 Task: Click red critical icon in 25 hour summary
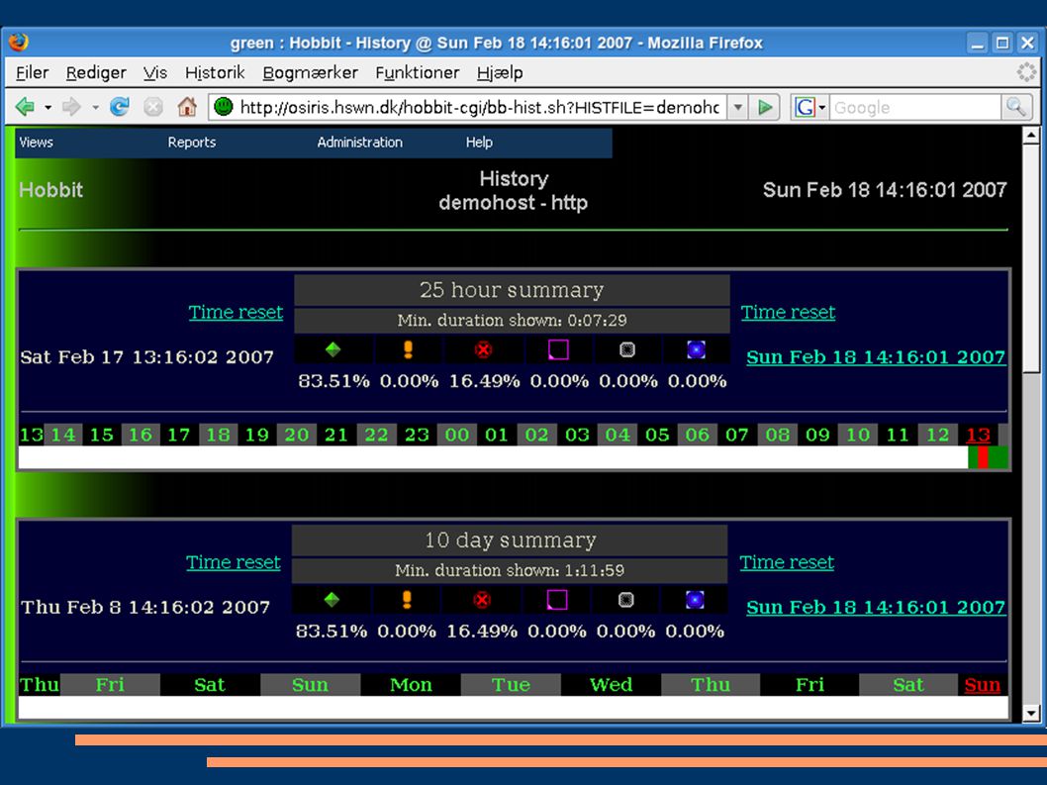(x=484, y=349)
